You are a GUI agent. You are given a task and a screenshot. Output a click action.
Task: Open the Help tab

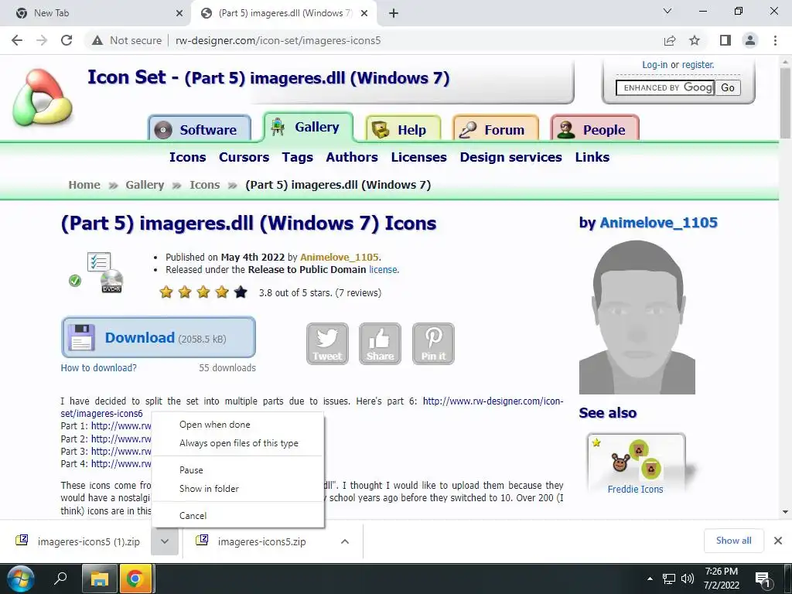403,129
